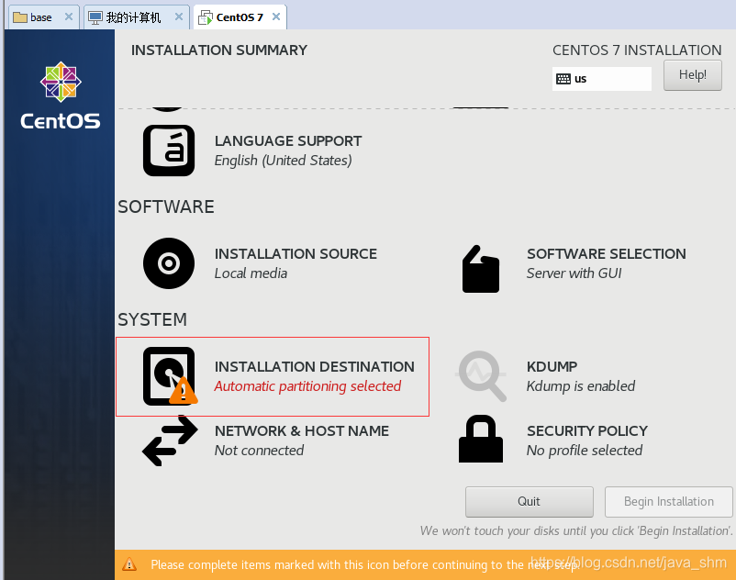Viewport: 736px width, 580px height.
Task: Open Installation Destination hard drive icon
Action: (170, 376)
